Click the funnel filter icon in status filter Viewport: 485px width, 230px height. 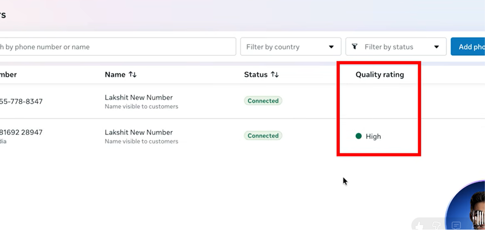point(355,47)
